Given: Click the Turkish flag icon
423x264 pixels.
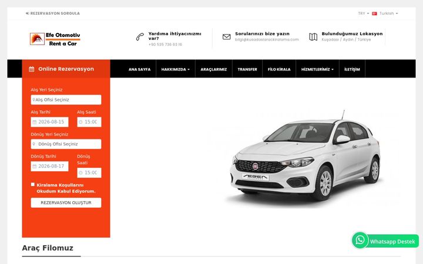Looking at the screenshot, I should click(x=374, y=13).
